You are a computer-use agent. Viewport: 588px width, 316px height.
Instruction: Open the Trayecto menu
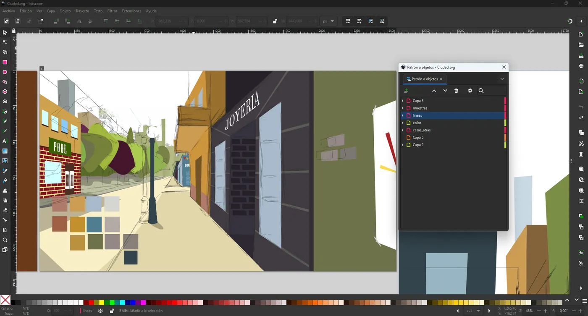82,11
